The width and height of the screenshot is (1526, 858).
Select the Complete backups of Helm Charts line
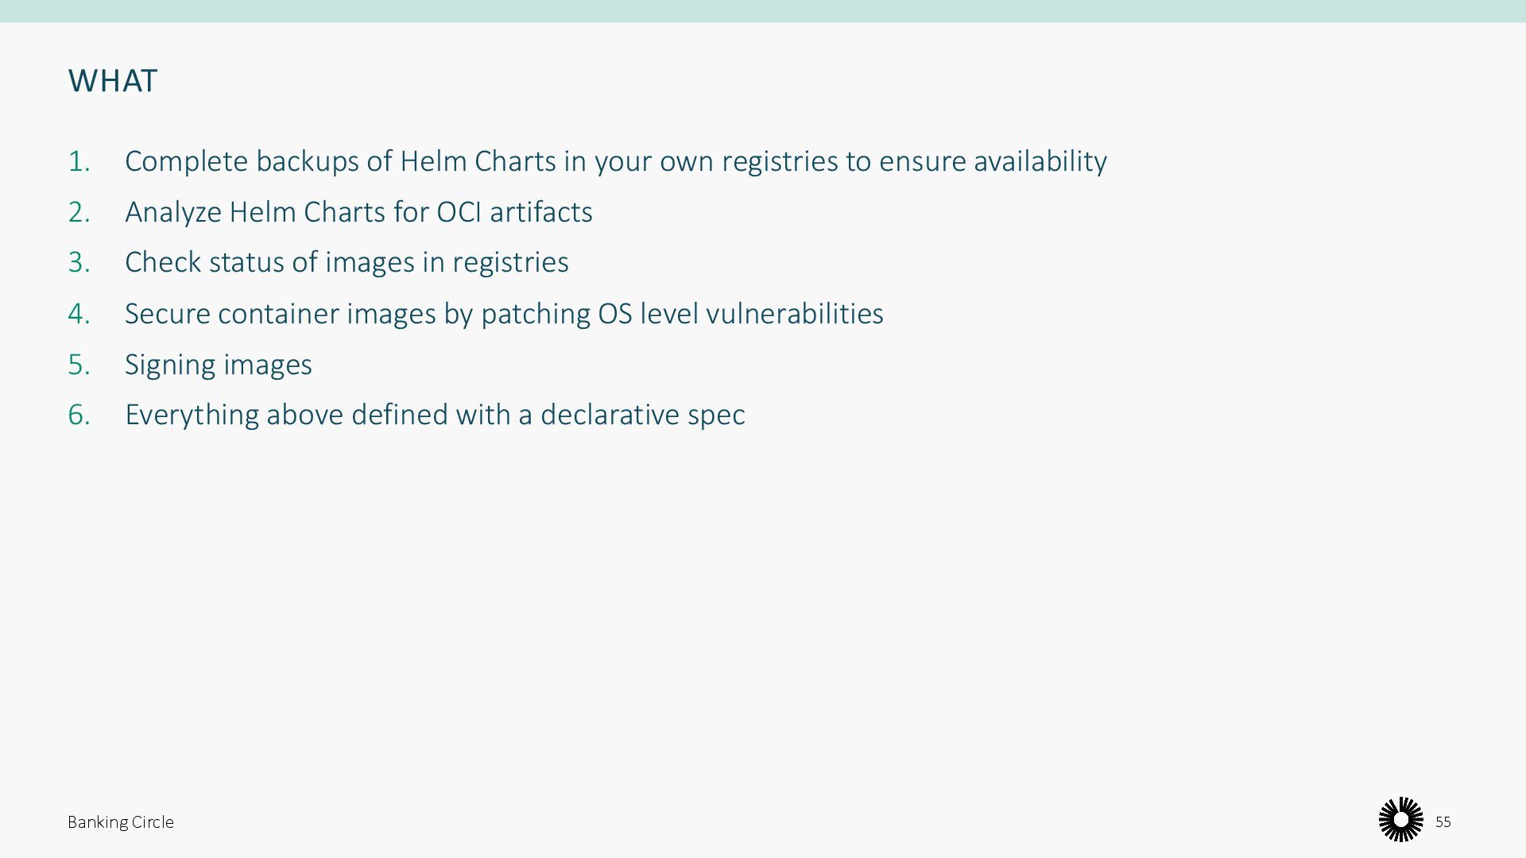[615, 161]
